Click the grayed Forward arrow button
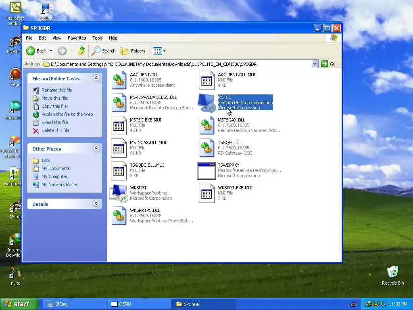413x310 pixels. 62,51
